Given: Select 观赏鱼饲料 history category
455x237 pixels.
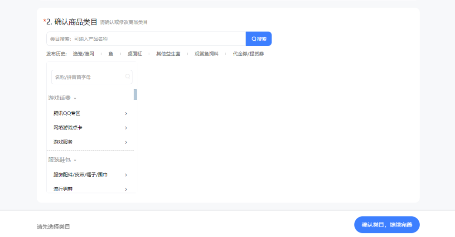Looking at the screenshot, I should (207, 54).
